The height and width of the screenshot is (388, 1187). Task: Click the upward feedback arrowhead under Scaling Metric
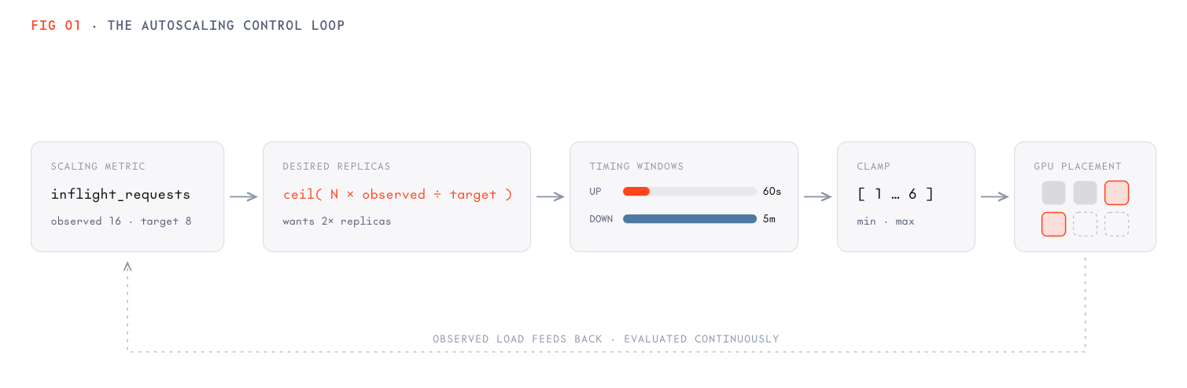tap(127, 265)
